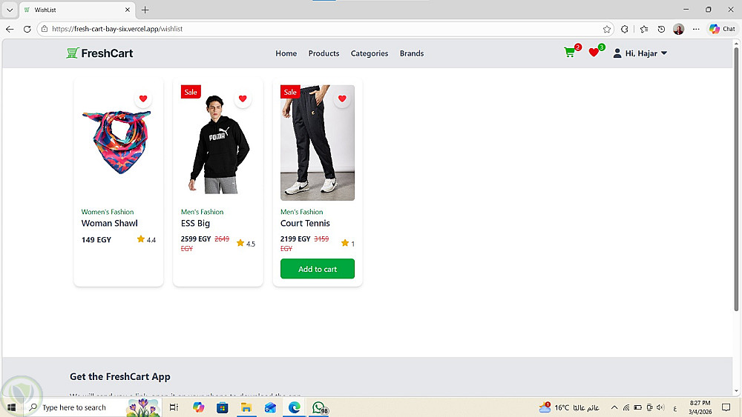Open the shopping cart icon in navbar
The width and height of the screenshot is (742, 417).
click(x=570, y=53)
